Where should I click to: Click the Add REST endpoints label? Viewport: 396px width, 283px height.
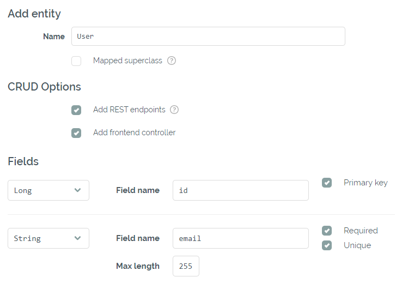129,110
